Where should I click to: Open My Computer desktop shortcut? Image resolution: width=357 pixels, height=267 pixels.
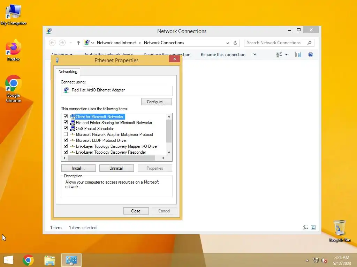[x=14, y=15]
